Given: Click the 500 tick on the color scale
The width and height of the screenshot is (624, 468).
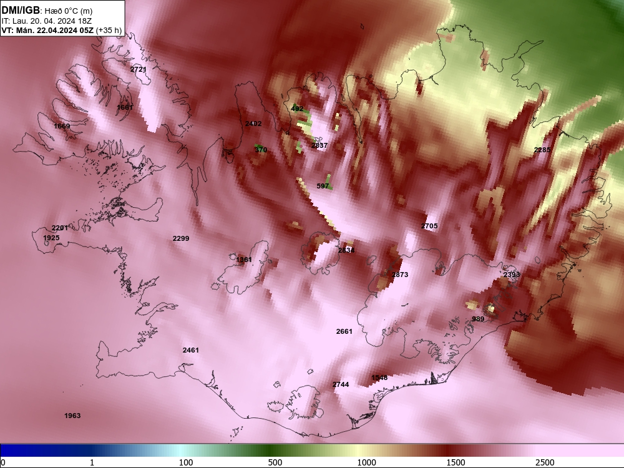Looking at the screenshot, I should coord(275,462).
